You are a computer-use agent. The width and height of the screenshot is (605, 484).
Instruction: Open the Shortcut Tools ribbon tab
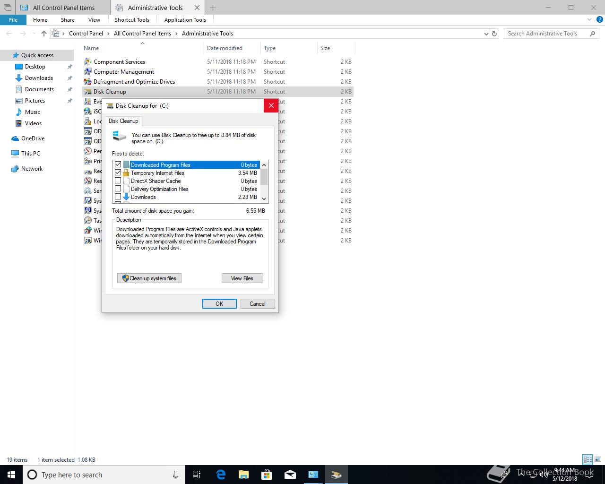click(132, 20)
